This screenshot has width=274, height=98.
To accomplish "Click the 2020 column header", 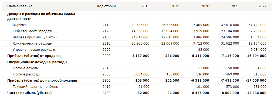I will tap(205, 6).
